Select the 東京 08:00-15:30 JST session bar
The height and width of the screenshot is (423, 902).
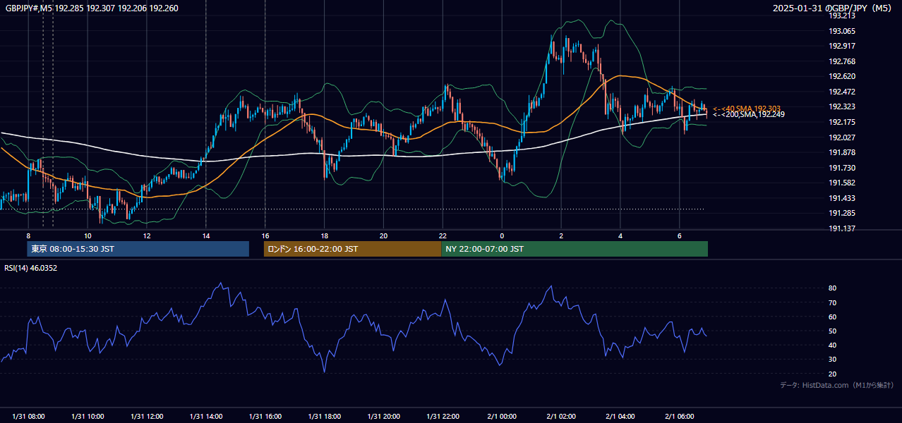138,249
